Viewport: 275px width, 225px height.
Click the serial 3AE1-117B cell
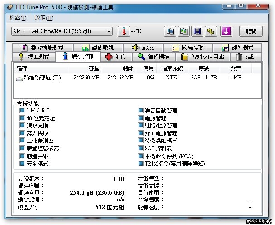pos(204,78)
